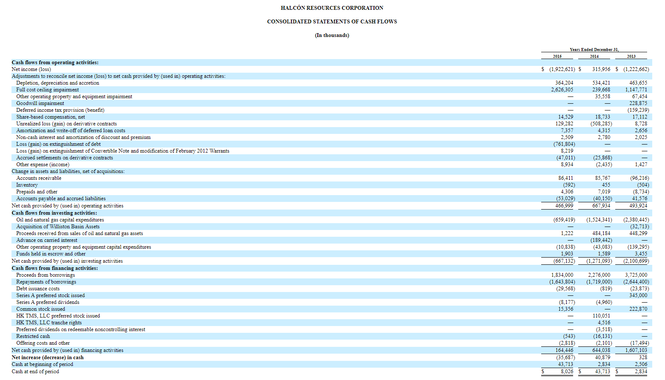Image resolution: width=665 pixels, height=380 pixels.
Task: Click the "Goodwill impairment" row label
Action: 40,103
